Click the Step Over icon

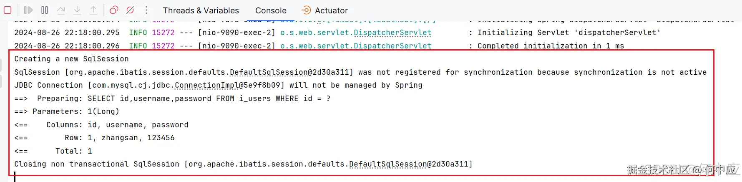[61, 10]
